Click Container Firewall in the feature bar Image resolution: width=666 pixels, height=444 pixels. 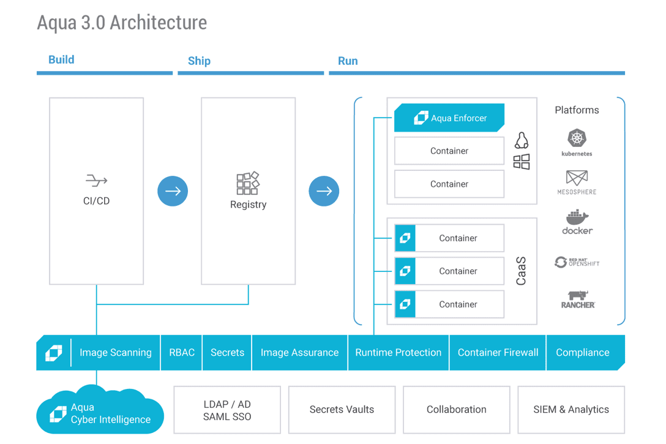tap(498, 353)
